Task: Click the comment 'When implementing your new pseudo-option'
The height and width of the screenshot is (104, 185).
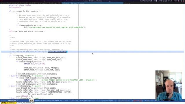Action: [x=36, y=49]
